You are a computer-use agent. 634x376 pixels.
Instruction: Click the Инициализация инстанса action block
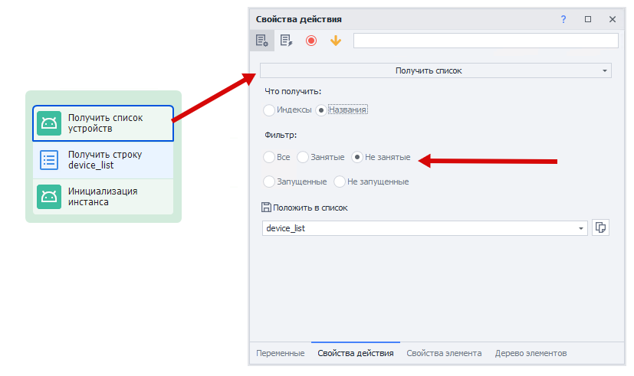click(103, 197)
